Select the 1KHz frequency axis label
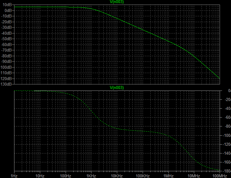Screen dimensions: 231x178 (91, 176)
